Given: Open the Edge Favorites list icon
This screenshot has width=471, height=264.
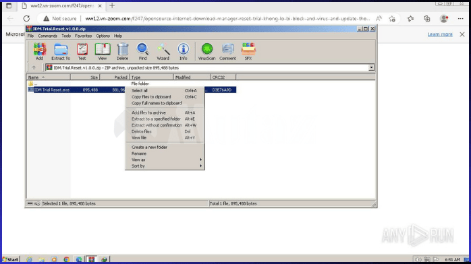Looking at the screenshot, I should click(x=411, y=19).
